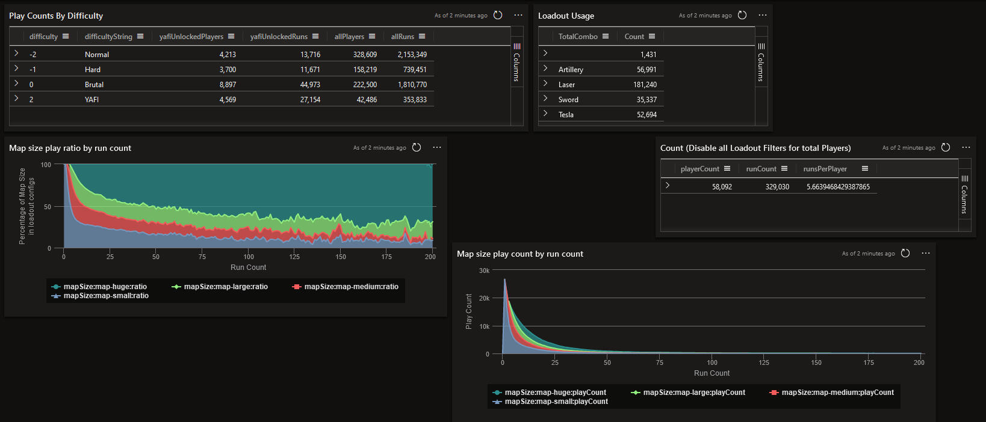Open the allRuns column menu icon
This screenshot has height=422, width=986.
coord(422,36)
